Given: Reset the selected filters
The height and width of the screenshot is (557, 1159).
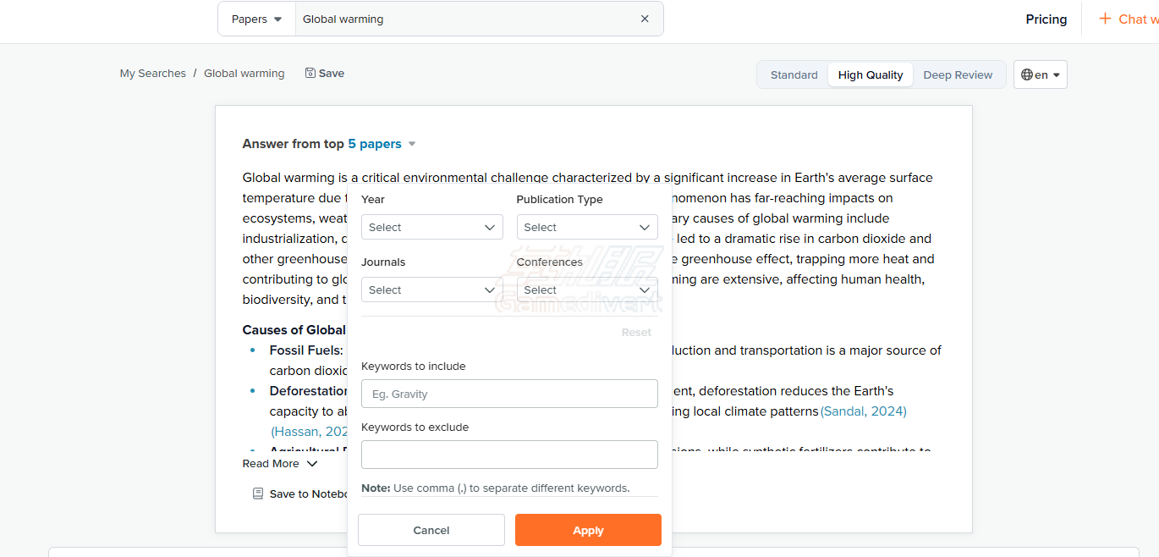Looking at the screenshot, I should click(636, 332).
